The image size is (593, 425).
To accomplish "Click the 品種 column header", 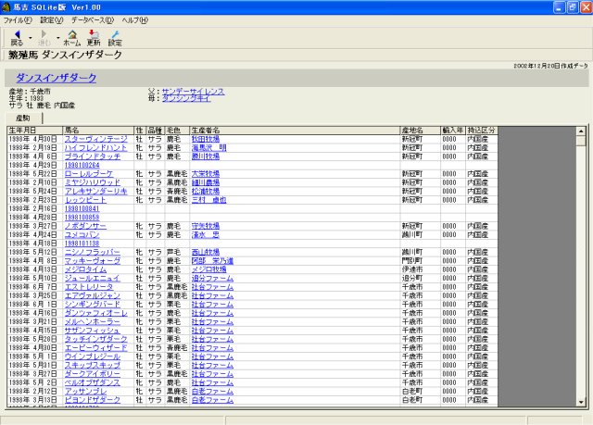I will tap(155, 131).
